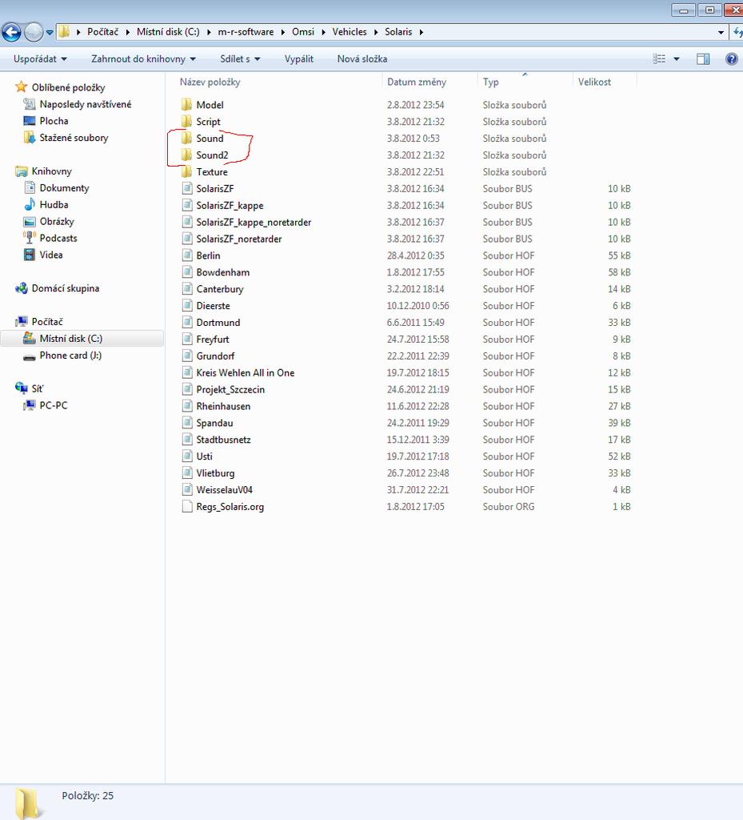Open the Sdílet s menu
The width and height of the screenshot is (743, 820).
pos(240,59)
